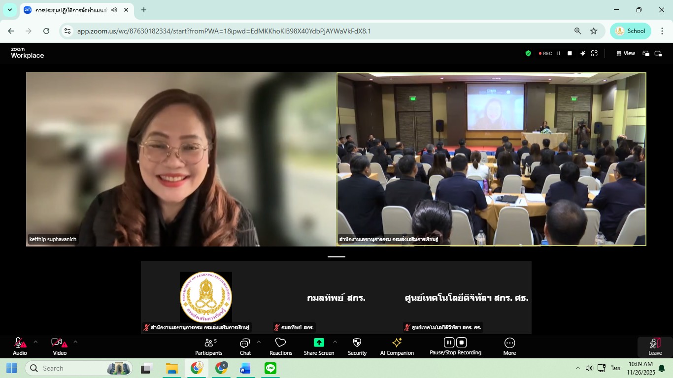
Task: Expand the Share Screen options arrow
Action: [x=335, y=341]
